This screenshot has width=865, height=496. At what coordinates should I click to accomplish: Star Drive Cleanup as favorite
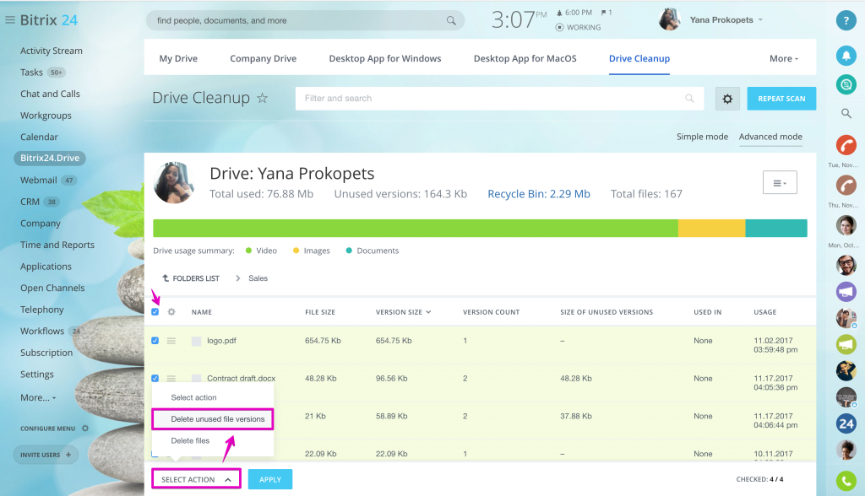[263, 98]
